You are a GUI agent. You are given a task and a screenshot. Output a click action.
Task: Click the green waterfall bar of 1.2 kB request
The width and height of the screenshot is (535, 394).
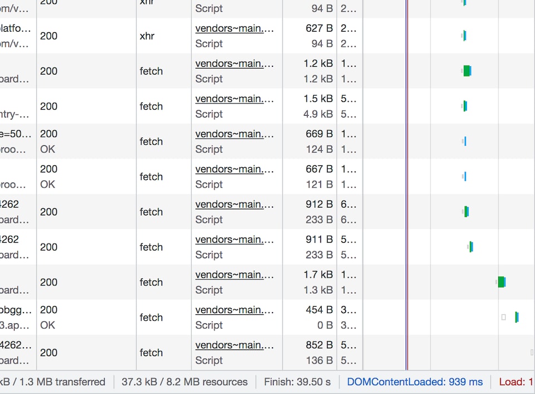pos(466,71)
